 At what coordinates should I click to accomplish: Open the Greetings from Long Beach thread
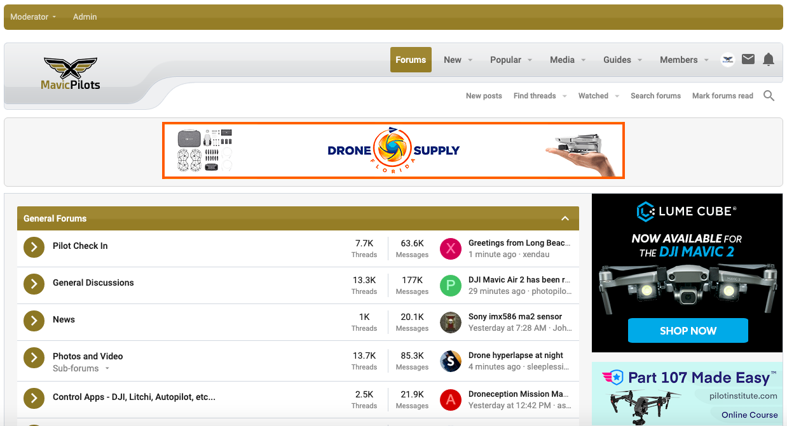[519, 243]
